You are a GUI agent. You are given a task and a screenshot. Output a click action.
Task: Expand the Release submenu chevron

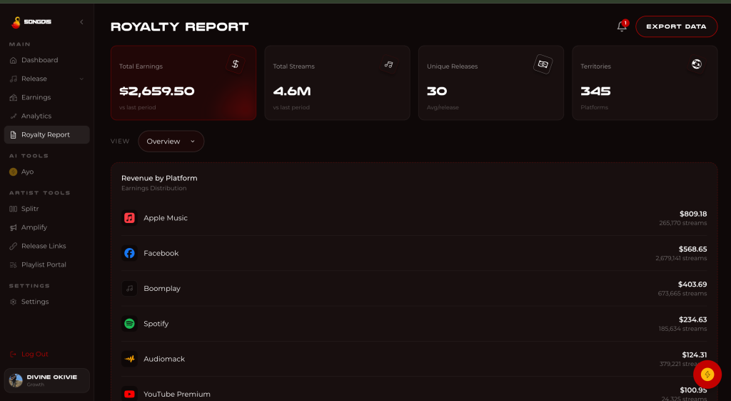tap(81, 79)
